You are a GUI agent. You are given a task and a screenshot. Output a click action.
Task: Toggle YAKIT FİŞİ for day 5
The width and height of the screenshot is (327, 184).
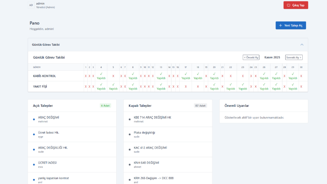pyautogui.click(x=113, y=87)
